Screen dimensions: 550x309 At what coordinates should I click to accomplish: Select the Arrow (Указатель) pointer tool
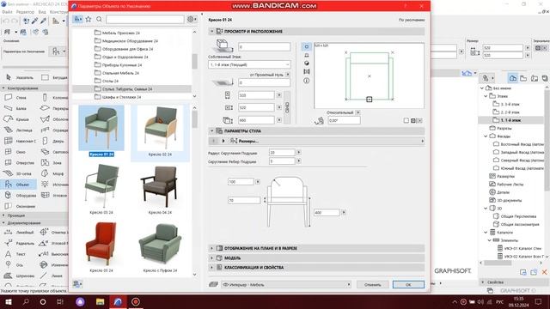pos(19,77)
